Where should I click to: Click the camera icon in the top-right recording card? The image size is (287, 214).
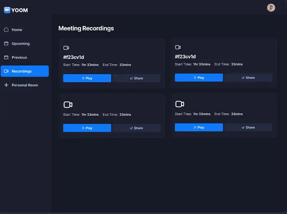tap(178, 47)
